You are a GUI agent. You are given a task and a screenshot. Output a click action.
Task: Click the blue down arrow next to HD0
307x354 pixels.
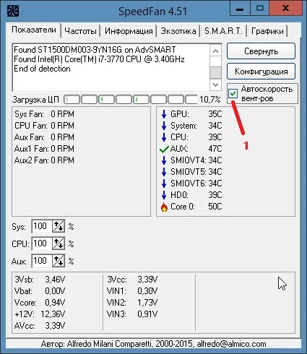164,195
